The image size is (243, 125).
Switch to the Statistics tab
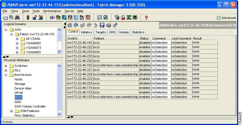(x=138, y=32)
